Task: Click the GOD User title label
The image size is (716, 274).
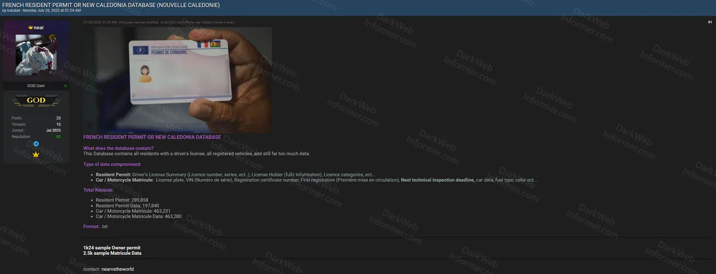Action: click(x=36, y=86)
